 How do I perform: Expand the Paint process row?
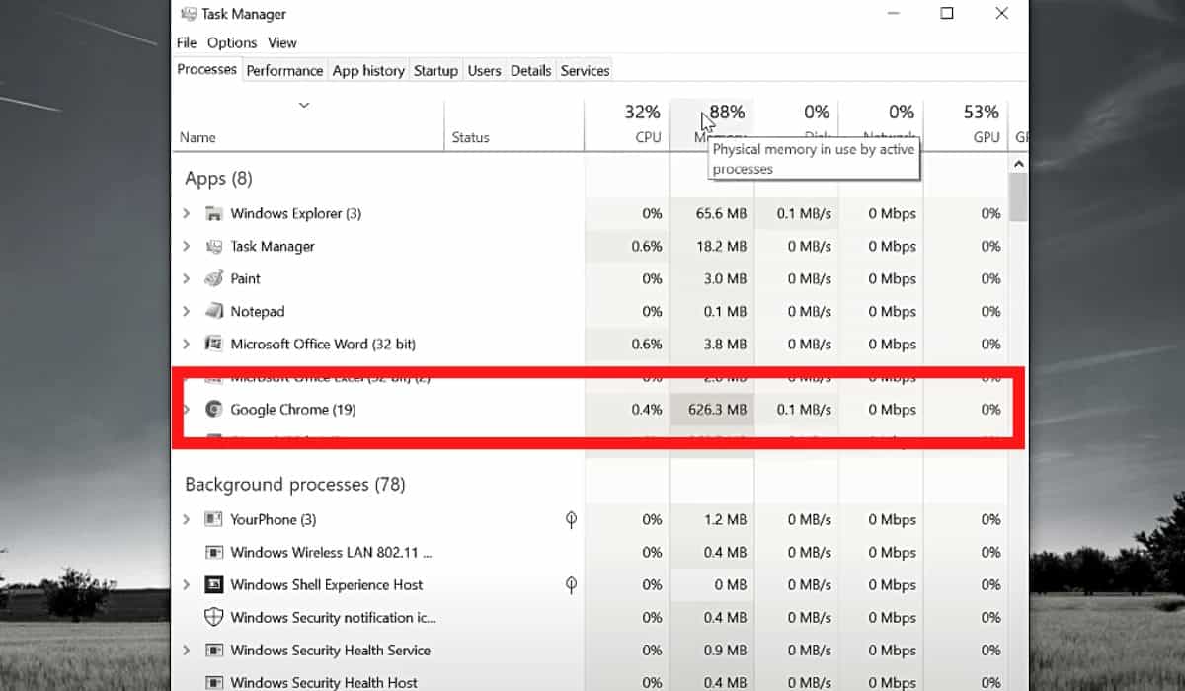tap(187, 278)
